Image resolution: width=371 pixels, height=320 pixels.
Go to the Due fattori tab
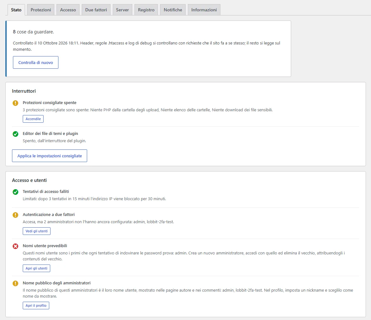pyautogui.click(x=96, y=10)
